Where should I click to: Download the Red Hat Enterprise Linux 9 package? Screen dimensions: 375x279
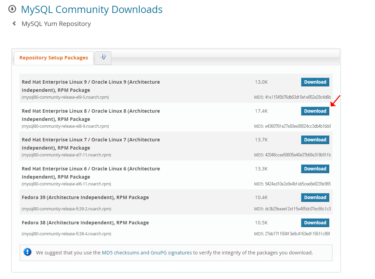pyautogui.click(x=315, y=82)
